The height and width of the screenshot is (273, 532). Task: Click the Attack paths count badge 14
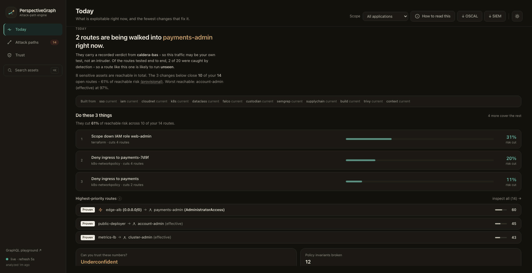pyautogui.click(x=54, y=43)
